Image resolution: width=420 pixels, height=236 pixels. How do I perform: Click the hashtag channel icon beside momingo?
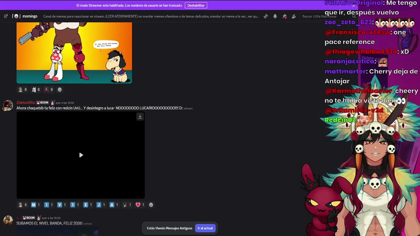6,16
